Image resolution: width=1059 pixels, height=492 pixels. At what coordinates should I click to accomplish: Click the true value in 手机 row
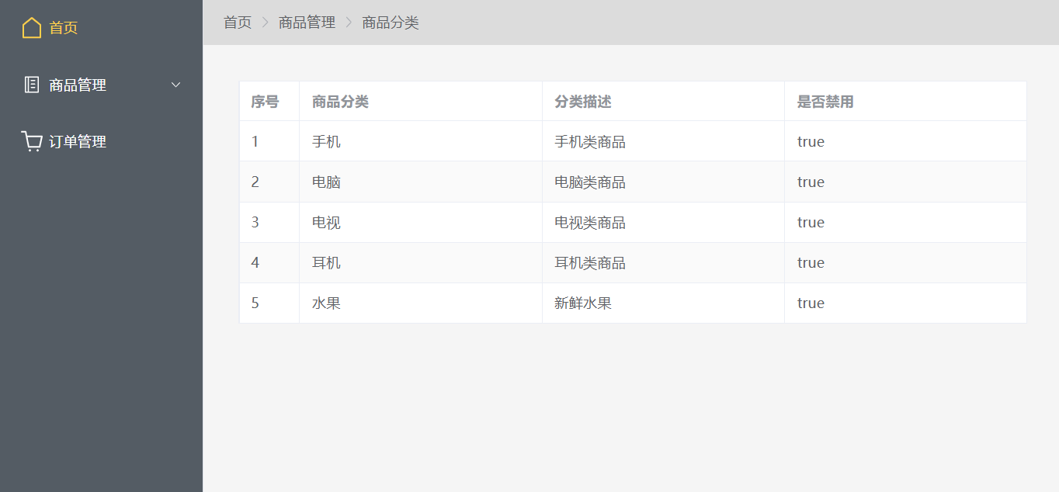(811, 141)
